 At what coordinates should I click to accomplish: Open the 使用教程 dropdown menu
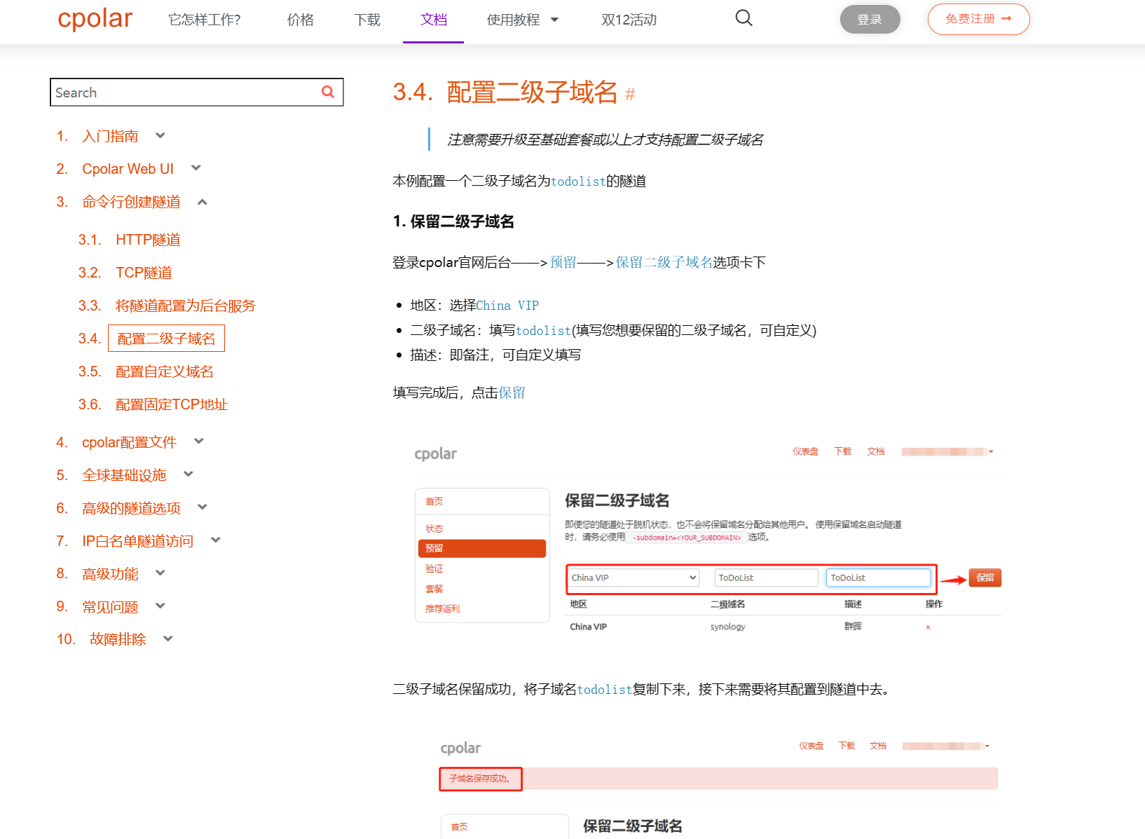point(523,20)
